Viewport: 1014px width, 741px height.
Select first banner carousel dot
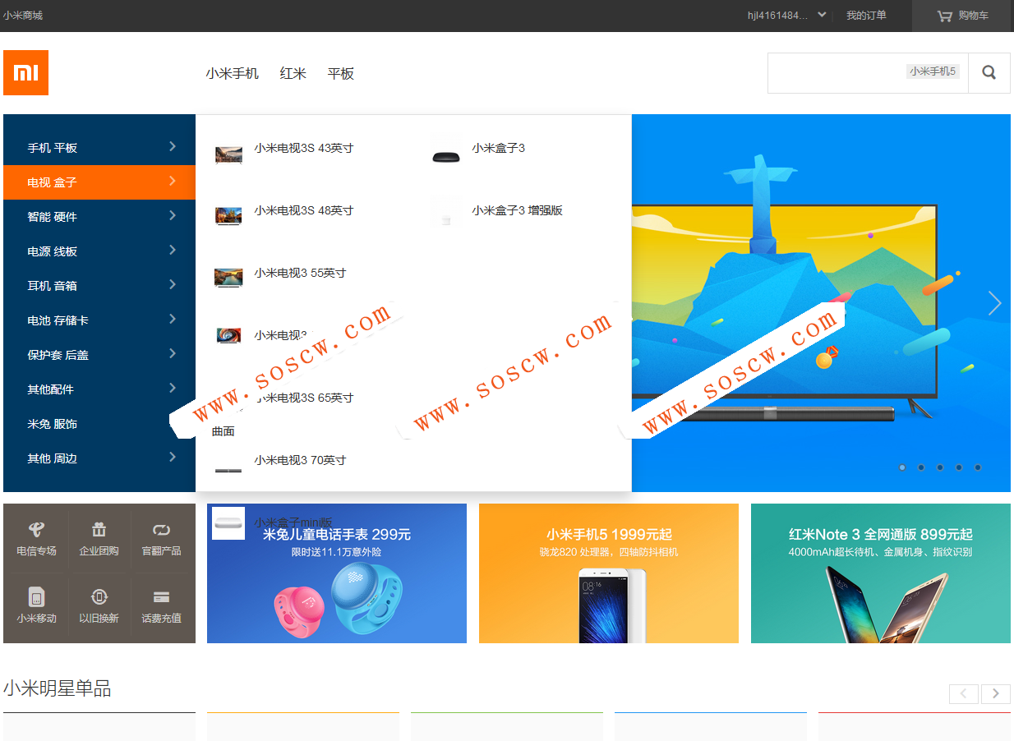(902, 467)
